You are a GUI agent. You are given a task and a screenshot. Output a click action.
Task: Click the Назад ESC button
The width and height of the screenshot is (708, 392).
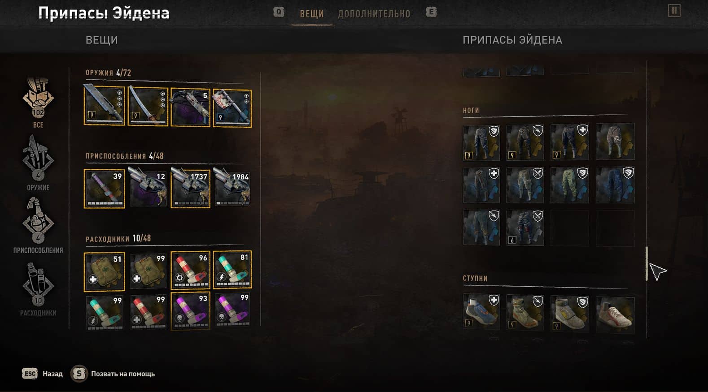(x=43, y=374)
